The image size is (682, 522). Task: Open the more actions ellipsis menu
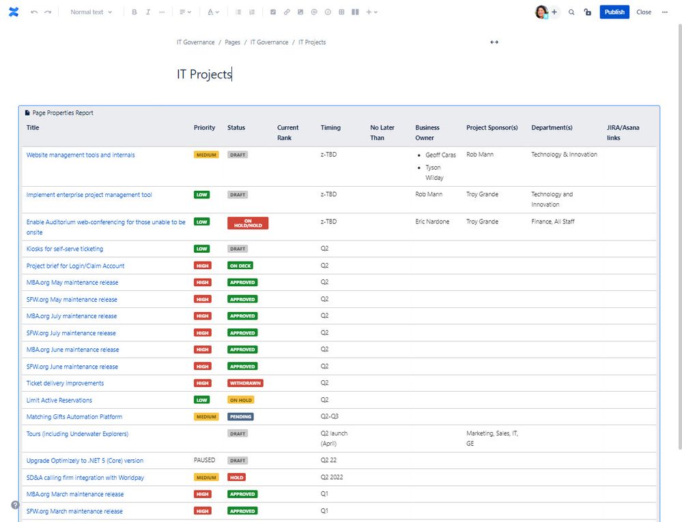pos(665,12)
